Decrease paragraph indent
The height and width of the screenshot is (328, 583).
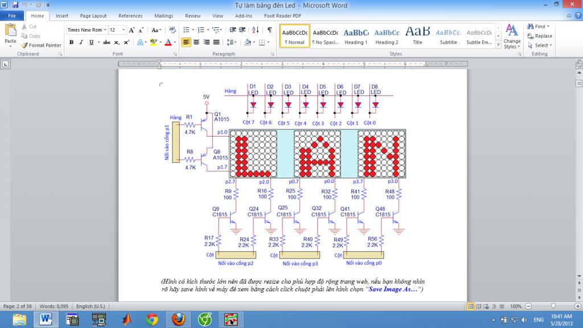point(232,30)
